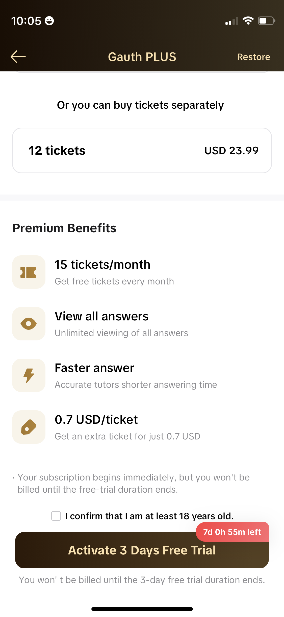
Task: Tap the back arrow icon
Action: pos(18,57)
